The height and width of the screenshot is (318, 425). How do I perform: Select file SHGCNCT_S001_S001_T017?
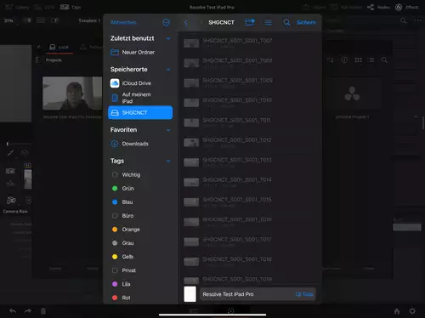point(250,241)
